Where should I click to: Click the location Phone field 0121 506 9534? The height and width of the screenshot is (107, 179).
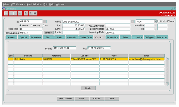pos(64,48)
